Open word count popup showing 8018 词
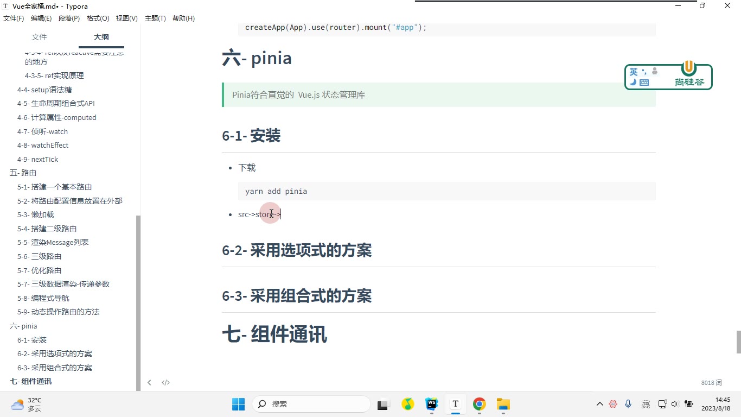The image size is (741, 417). 711,383
